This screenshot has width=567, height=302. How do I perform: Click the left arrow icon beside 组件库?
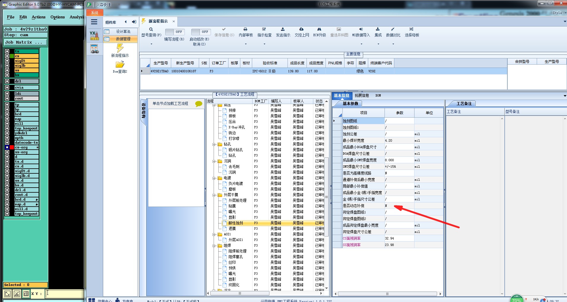coord(126,22)
